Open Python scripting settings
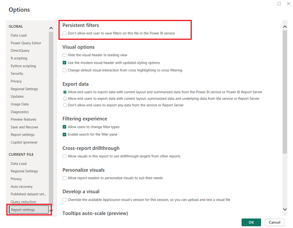 tap(23, 66)
